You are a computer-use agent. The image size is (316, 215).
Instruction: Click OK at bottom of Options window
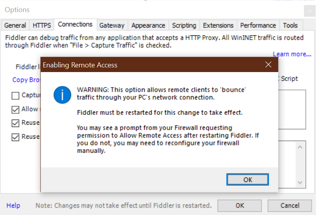240,205
